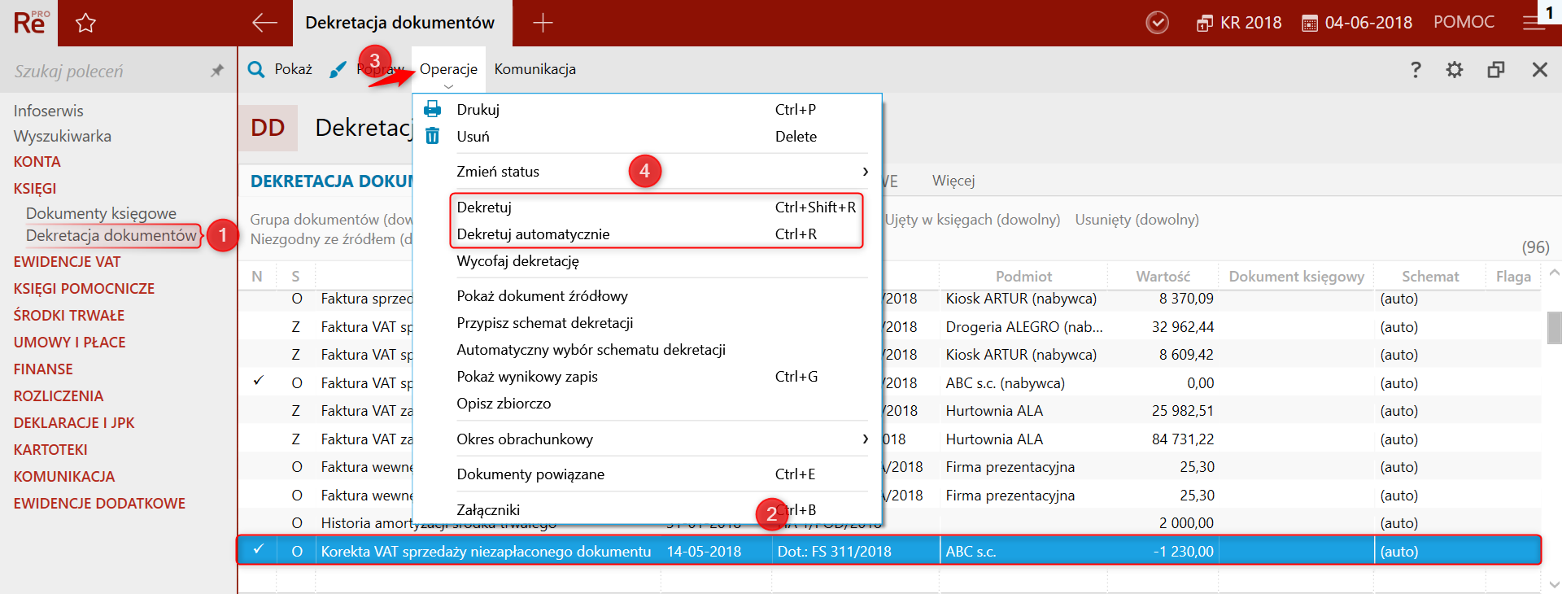Expand EWIDENCJE DODATKOWE section

click(99, 503)
